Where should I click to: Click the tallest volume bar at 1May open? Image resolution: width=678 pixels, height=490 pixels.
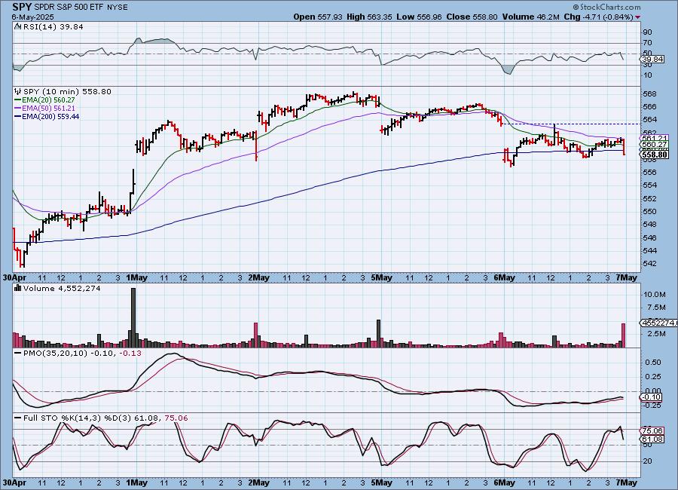coord(133,317)
